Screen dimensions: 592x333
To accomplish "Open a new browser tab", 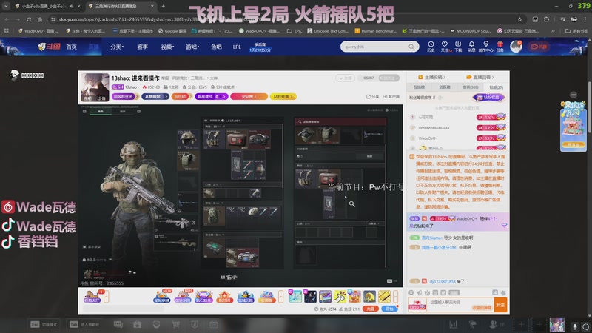I will point(163,6).
